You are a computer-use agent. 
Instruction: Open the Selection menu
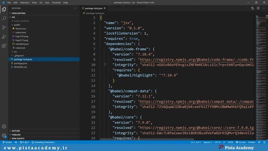[25, 3]
